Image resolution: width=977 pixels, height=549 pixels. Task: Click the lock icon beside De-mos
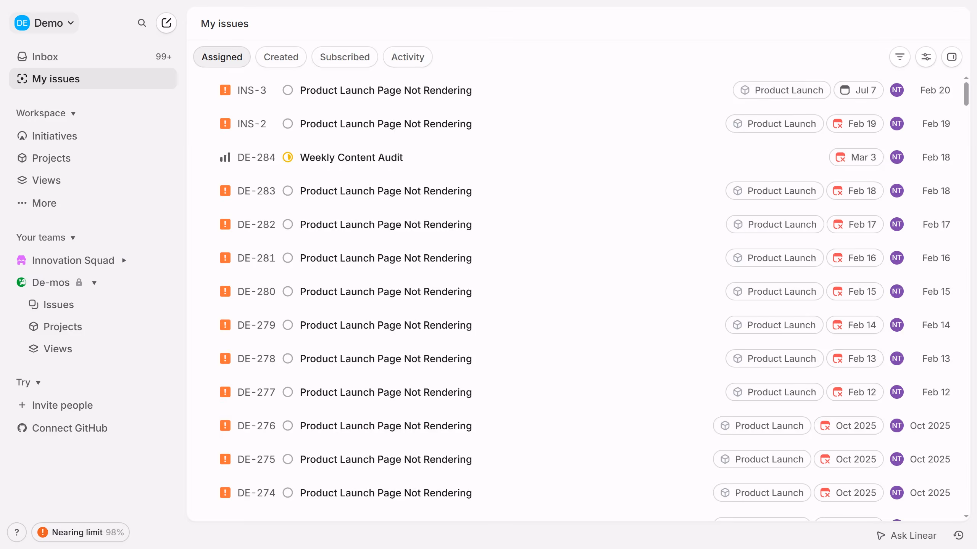click(79, 283)
